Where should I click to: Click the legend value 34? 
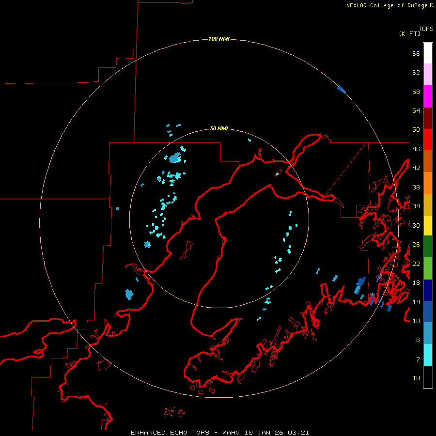pos(416,206)
